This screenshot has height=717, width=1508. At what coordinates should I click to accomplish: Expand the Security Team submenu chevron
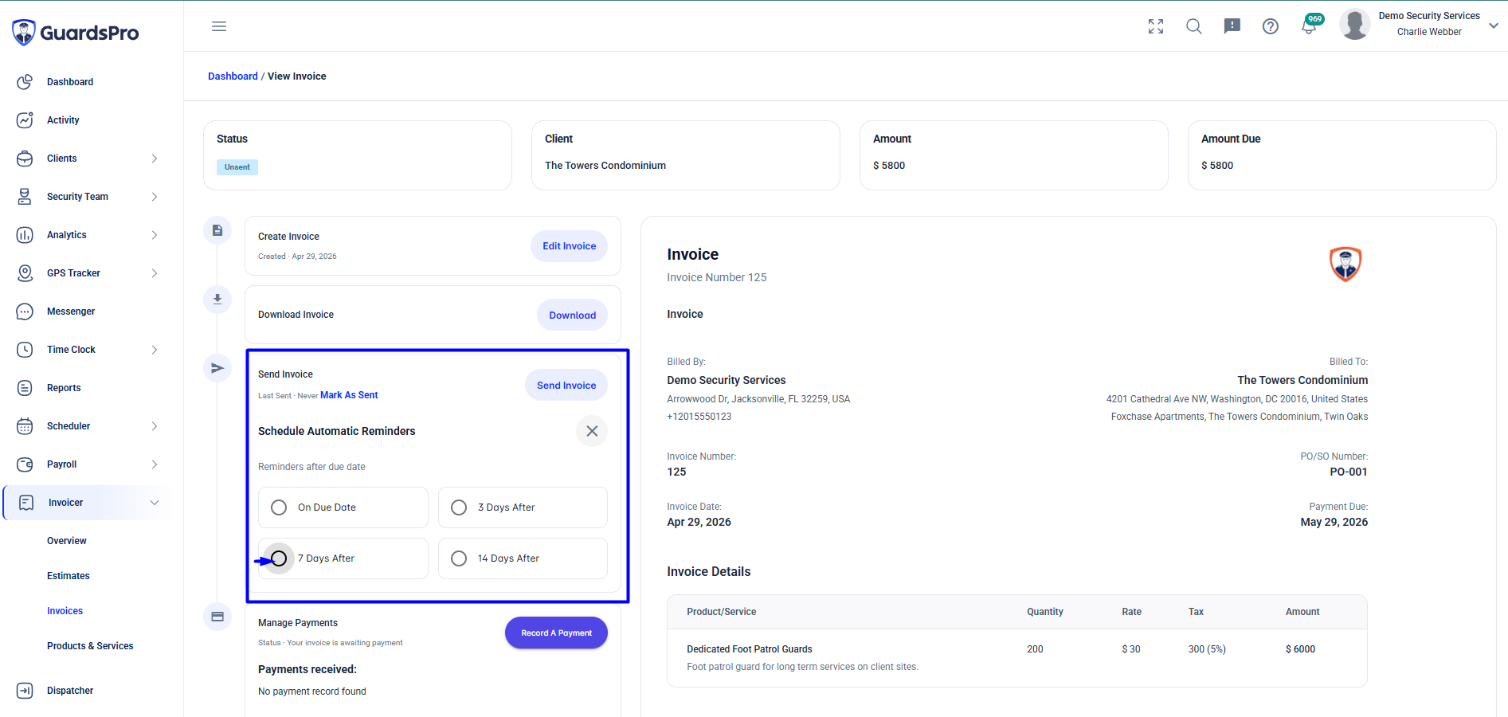155,197
